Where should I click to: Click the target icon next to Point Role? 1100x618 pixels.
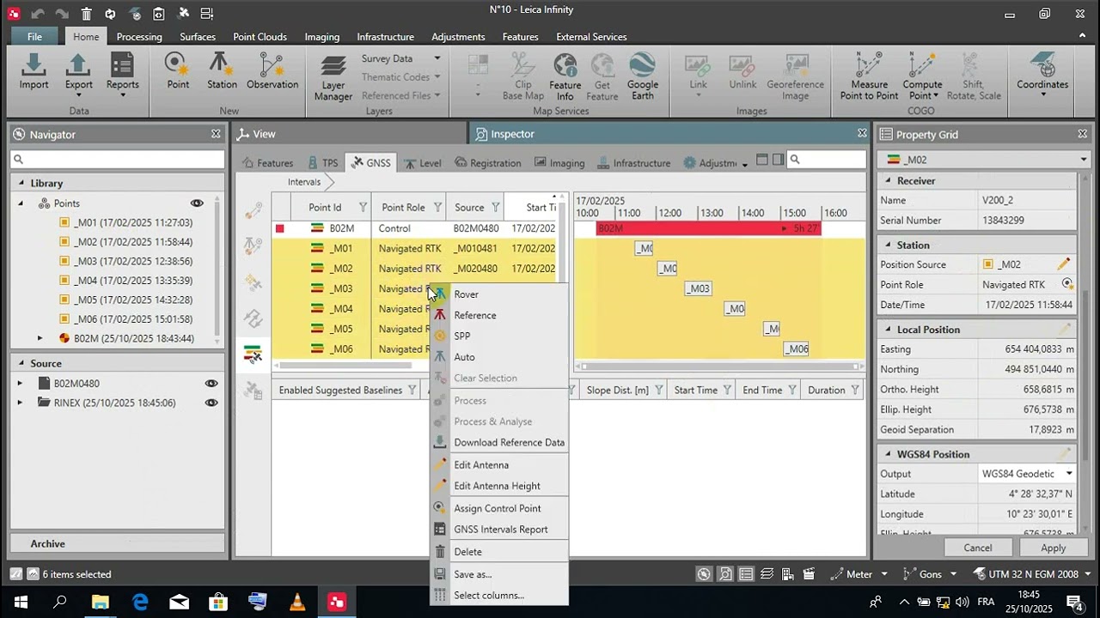(x=1067, y=284)
